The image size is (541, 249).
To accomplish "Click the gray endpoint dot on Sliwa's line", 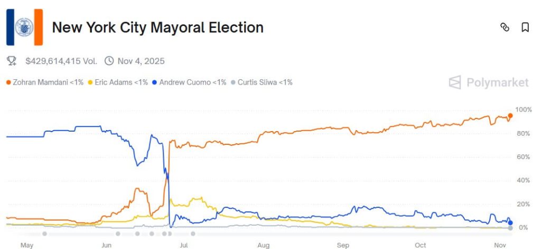I will click(x=510, y=228).
